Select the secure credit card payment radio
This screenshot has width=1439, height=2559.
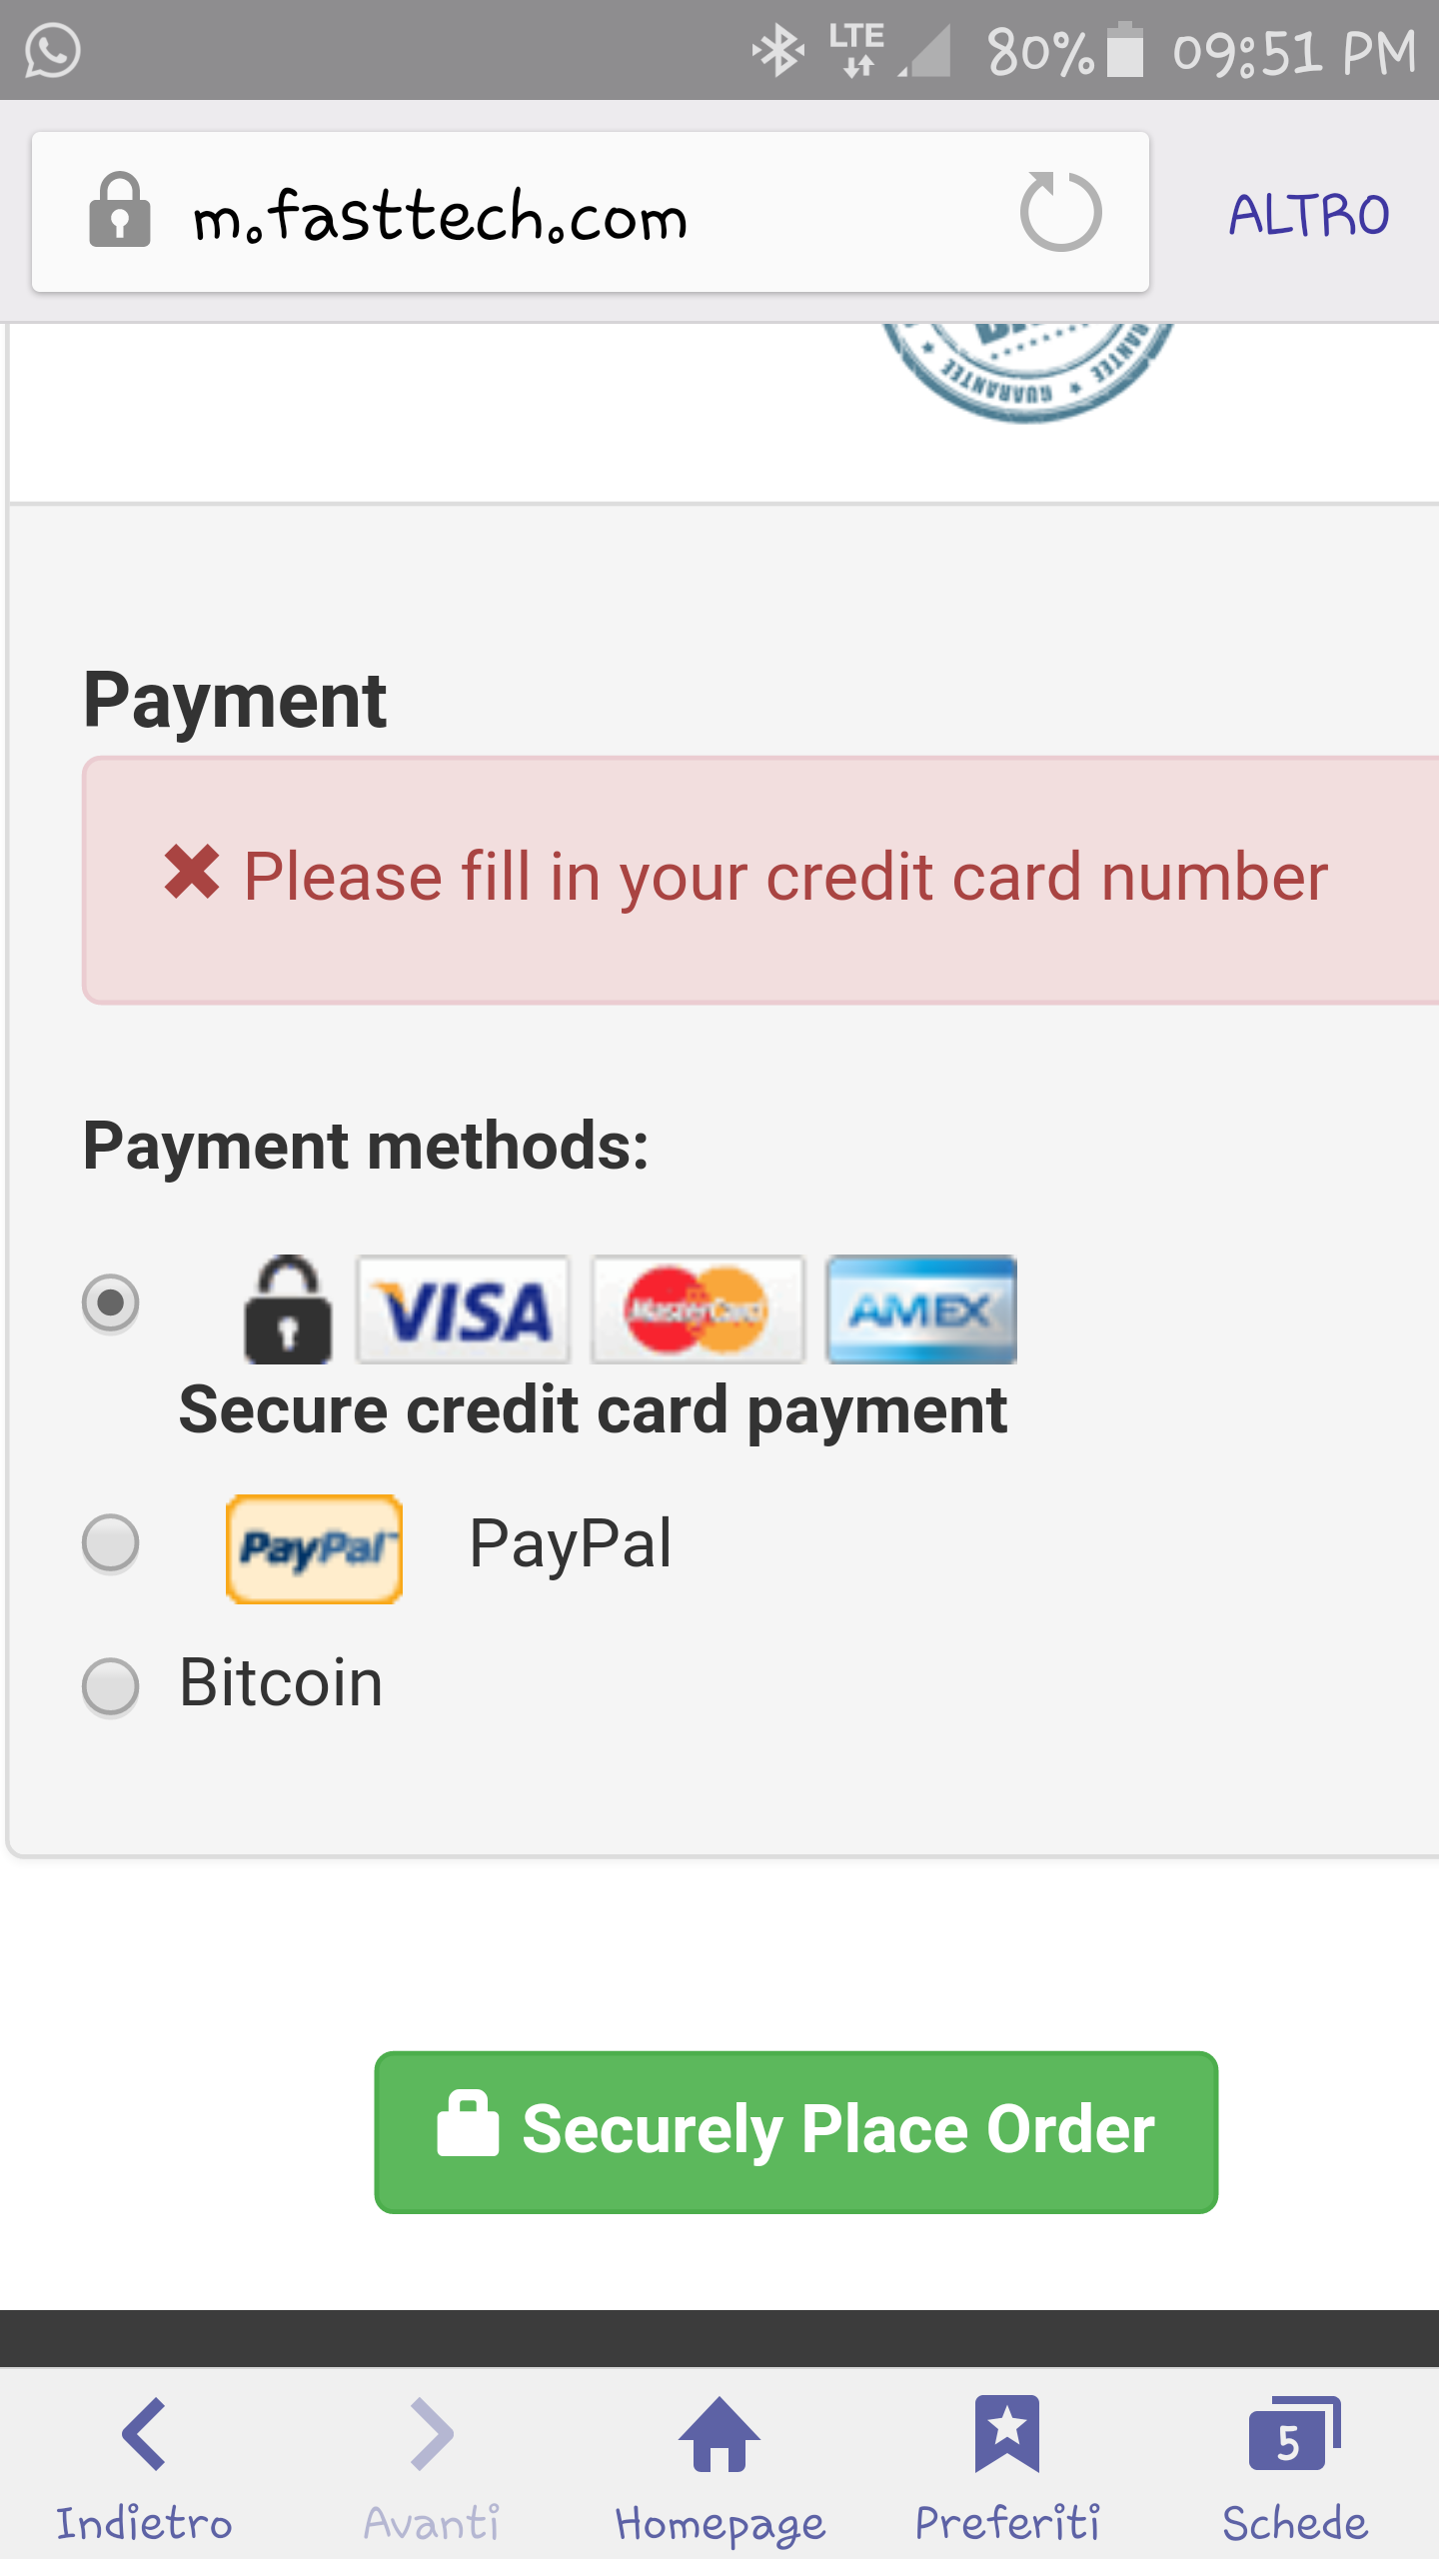tap(111, 1302)
